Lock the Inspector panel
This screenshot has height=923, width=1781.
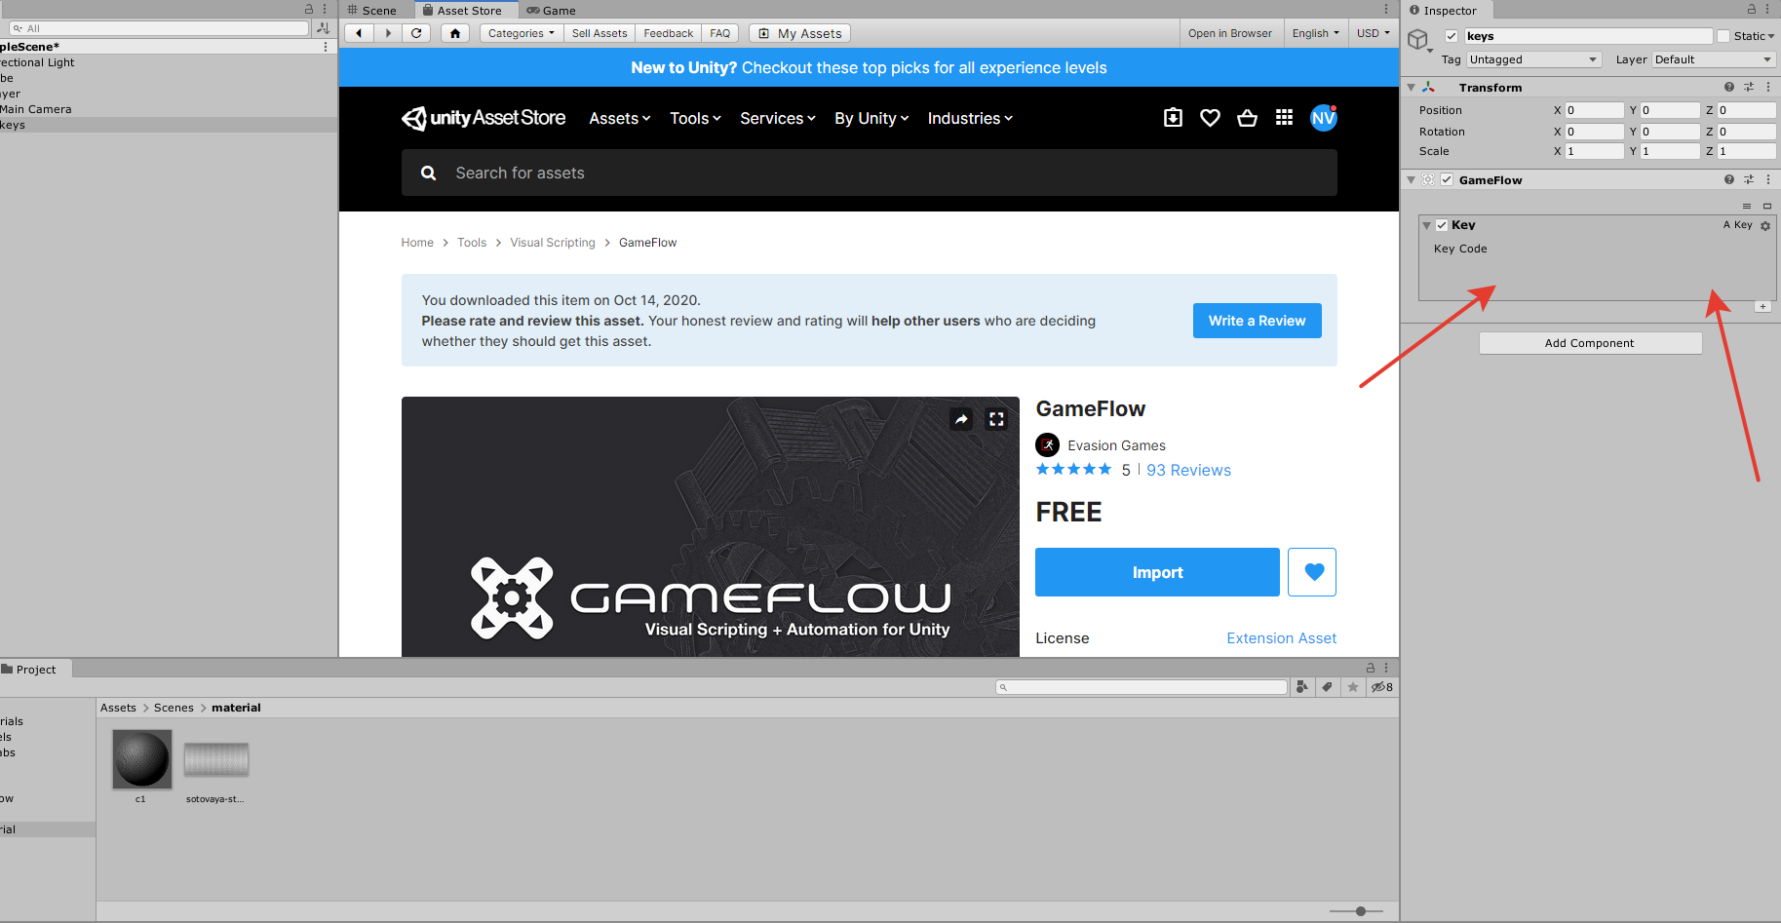(x=1752, y=9)
